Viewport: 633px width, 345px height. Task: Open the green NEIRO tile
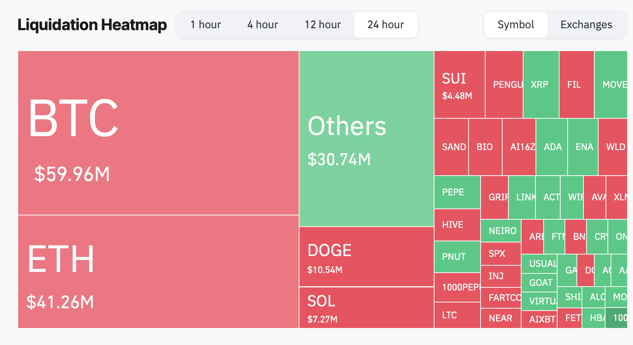click(x=501, y=231)
